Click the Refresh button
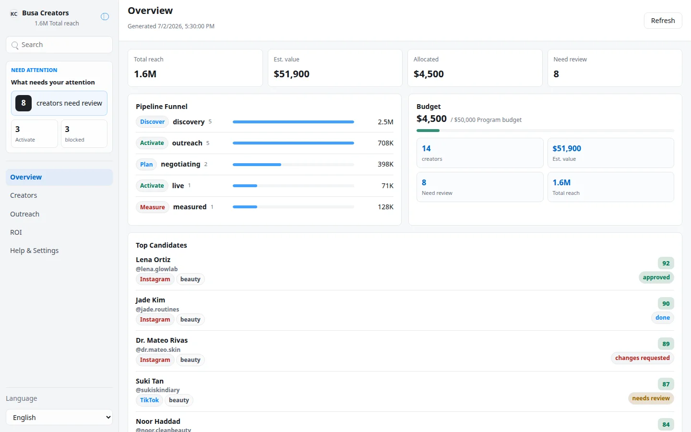The width and height of the screenshot is (691, 432). point(663,21)
